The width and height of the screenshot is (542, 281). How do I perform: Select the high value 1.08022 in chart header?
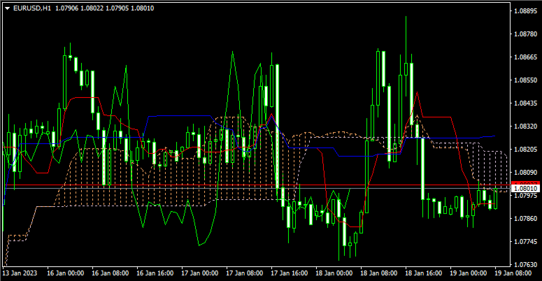[x=92, y=8]
